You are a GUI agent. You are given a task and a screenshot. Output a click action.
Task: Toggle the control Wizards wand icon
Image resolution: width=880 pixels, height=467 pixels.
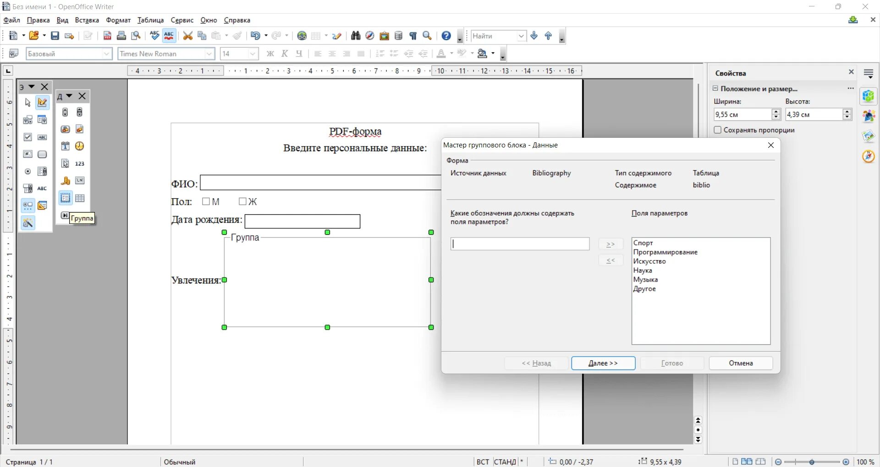point(28,223)
